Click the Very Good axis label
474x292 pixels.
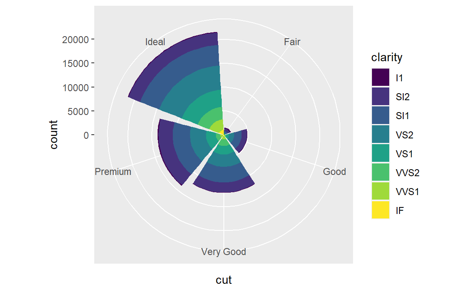click(x=223, y=252)
